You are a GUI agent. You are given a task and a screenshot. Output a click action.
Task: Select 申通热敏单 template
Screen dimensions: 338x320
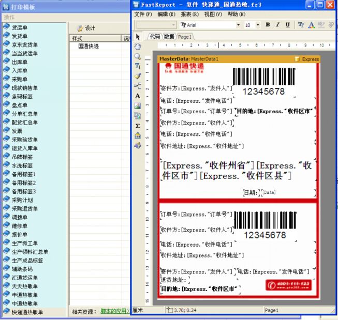[24, 295]
